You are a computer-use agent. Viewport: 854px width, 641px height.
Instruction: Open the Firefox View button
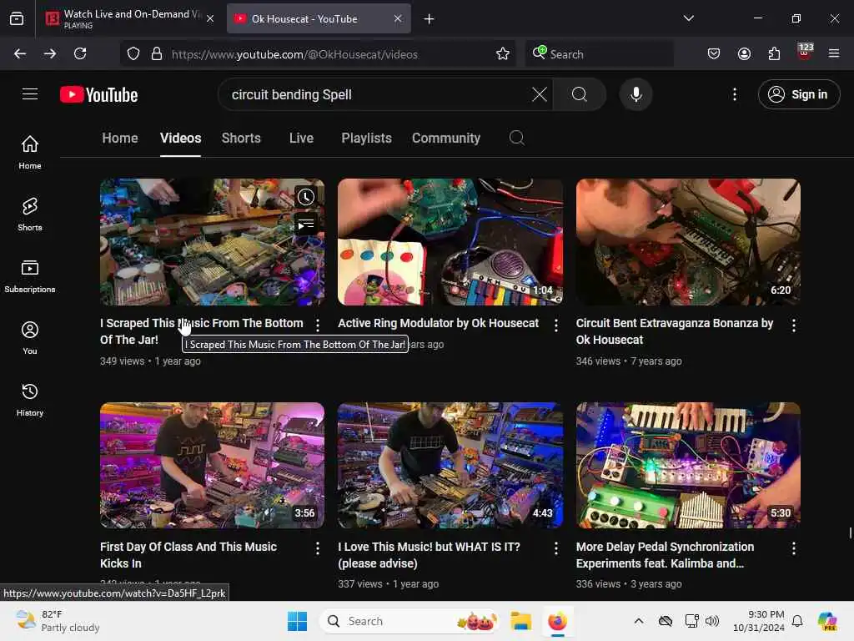coord(17,18)
